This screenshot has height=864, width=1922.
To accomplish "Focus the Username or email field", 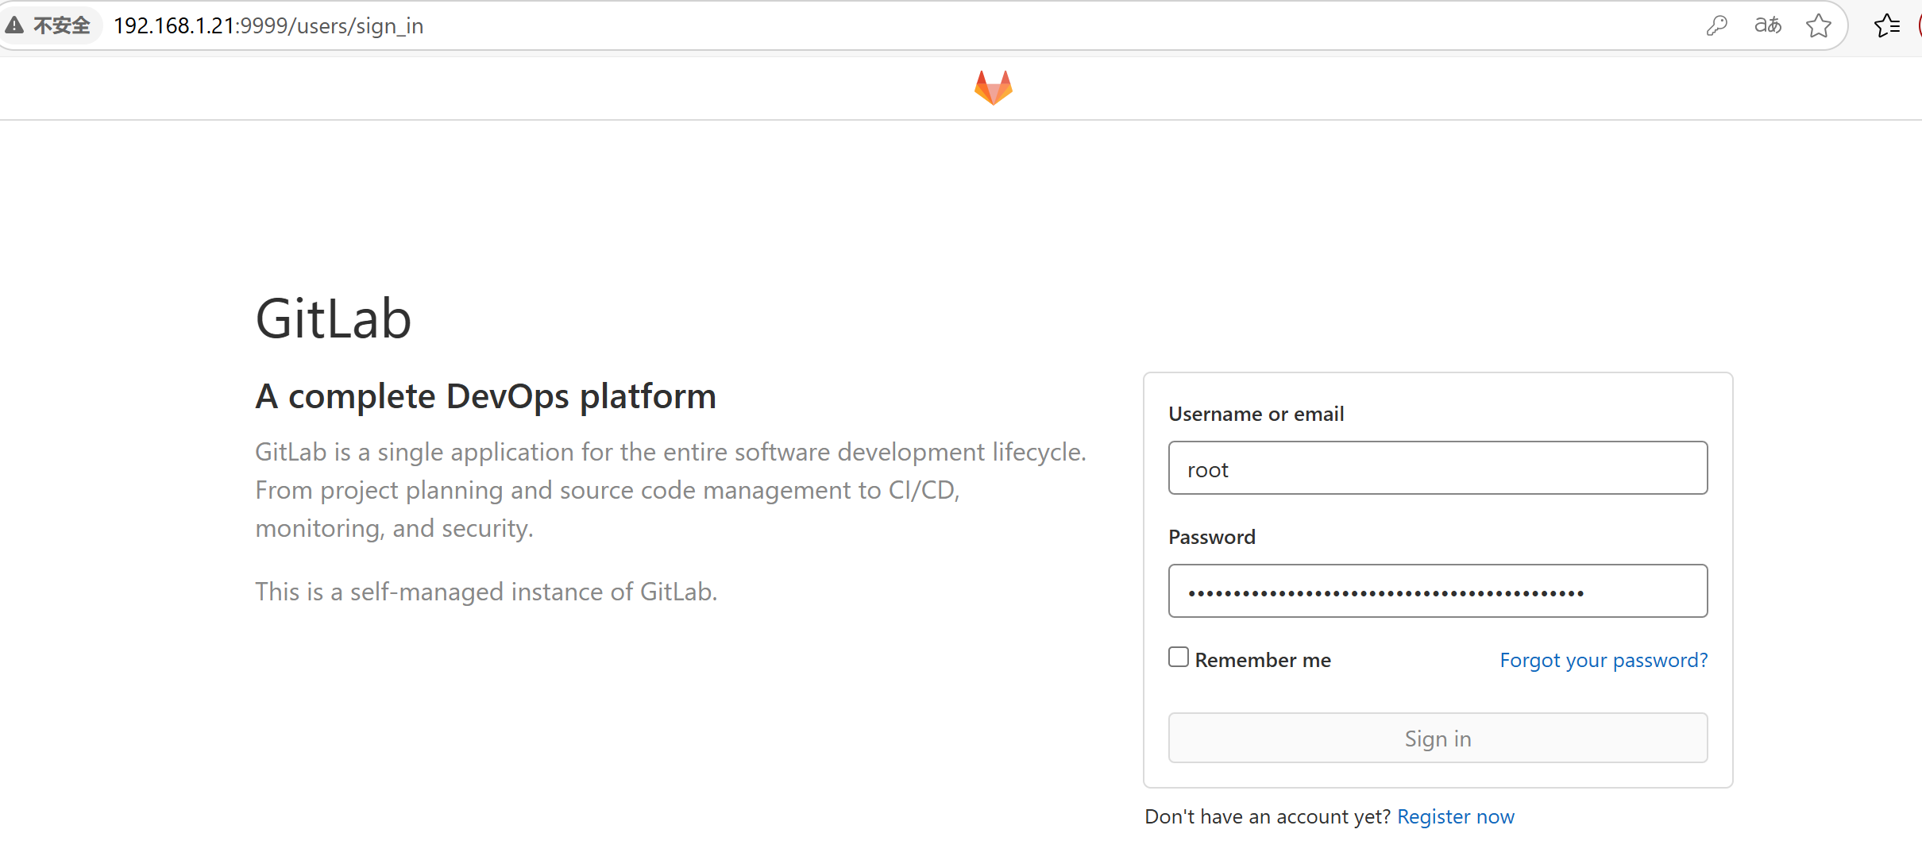I will click(1438, 468).
